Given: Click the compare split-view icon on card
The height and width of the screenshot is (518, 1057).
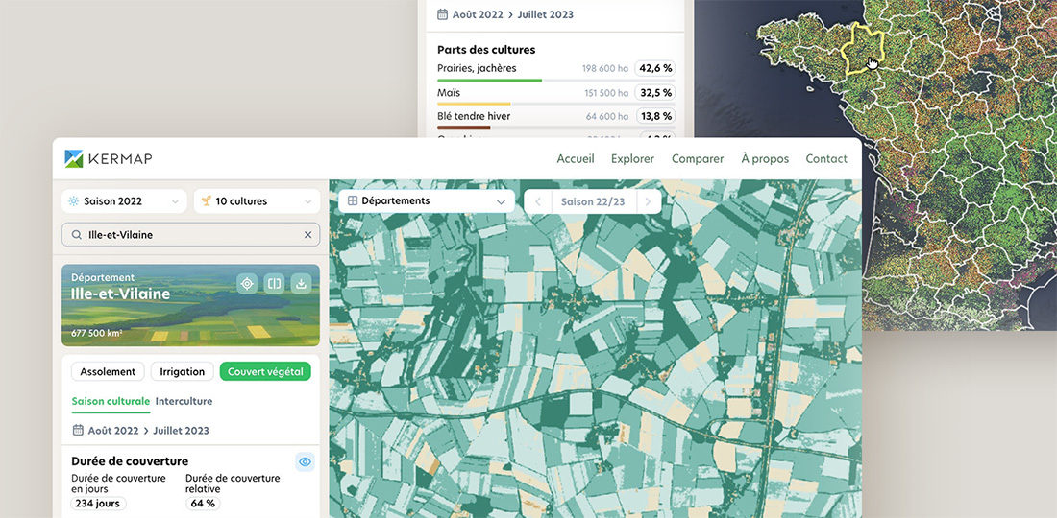Looking at the screenshot, I should [x=274, y=284].
